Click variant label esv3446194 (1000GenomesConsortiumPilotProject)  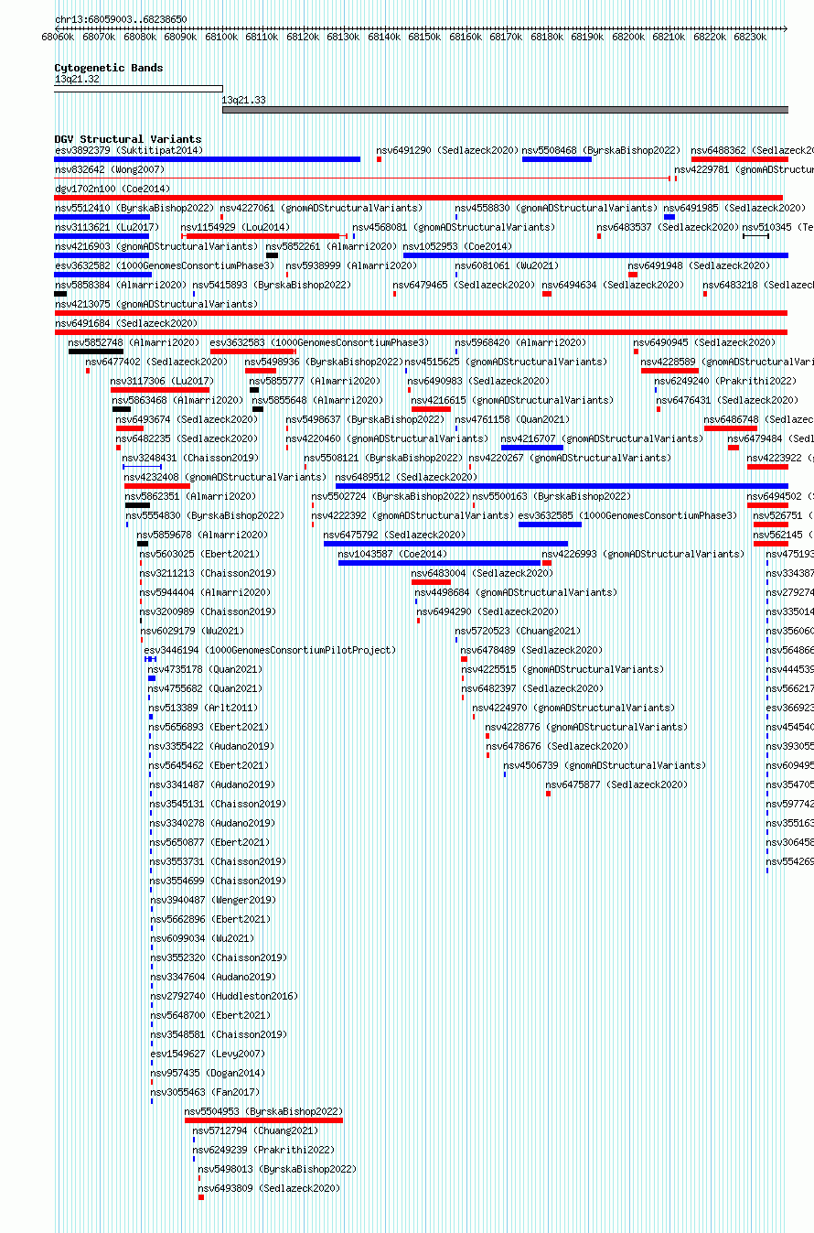(x=271, y=650)
